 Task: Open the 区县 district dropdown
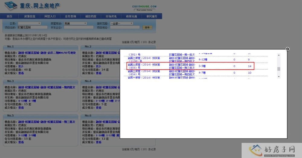[x=29, y=23]
